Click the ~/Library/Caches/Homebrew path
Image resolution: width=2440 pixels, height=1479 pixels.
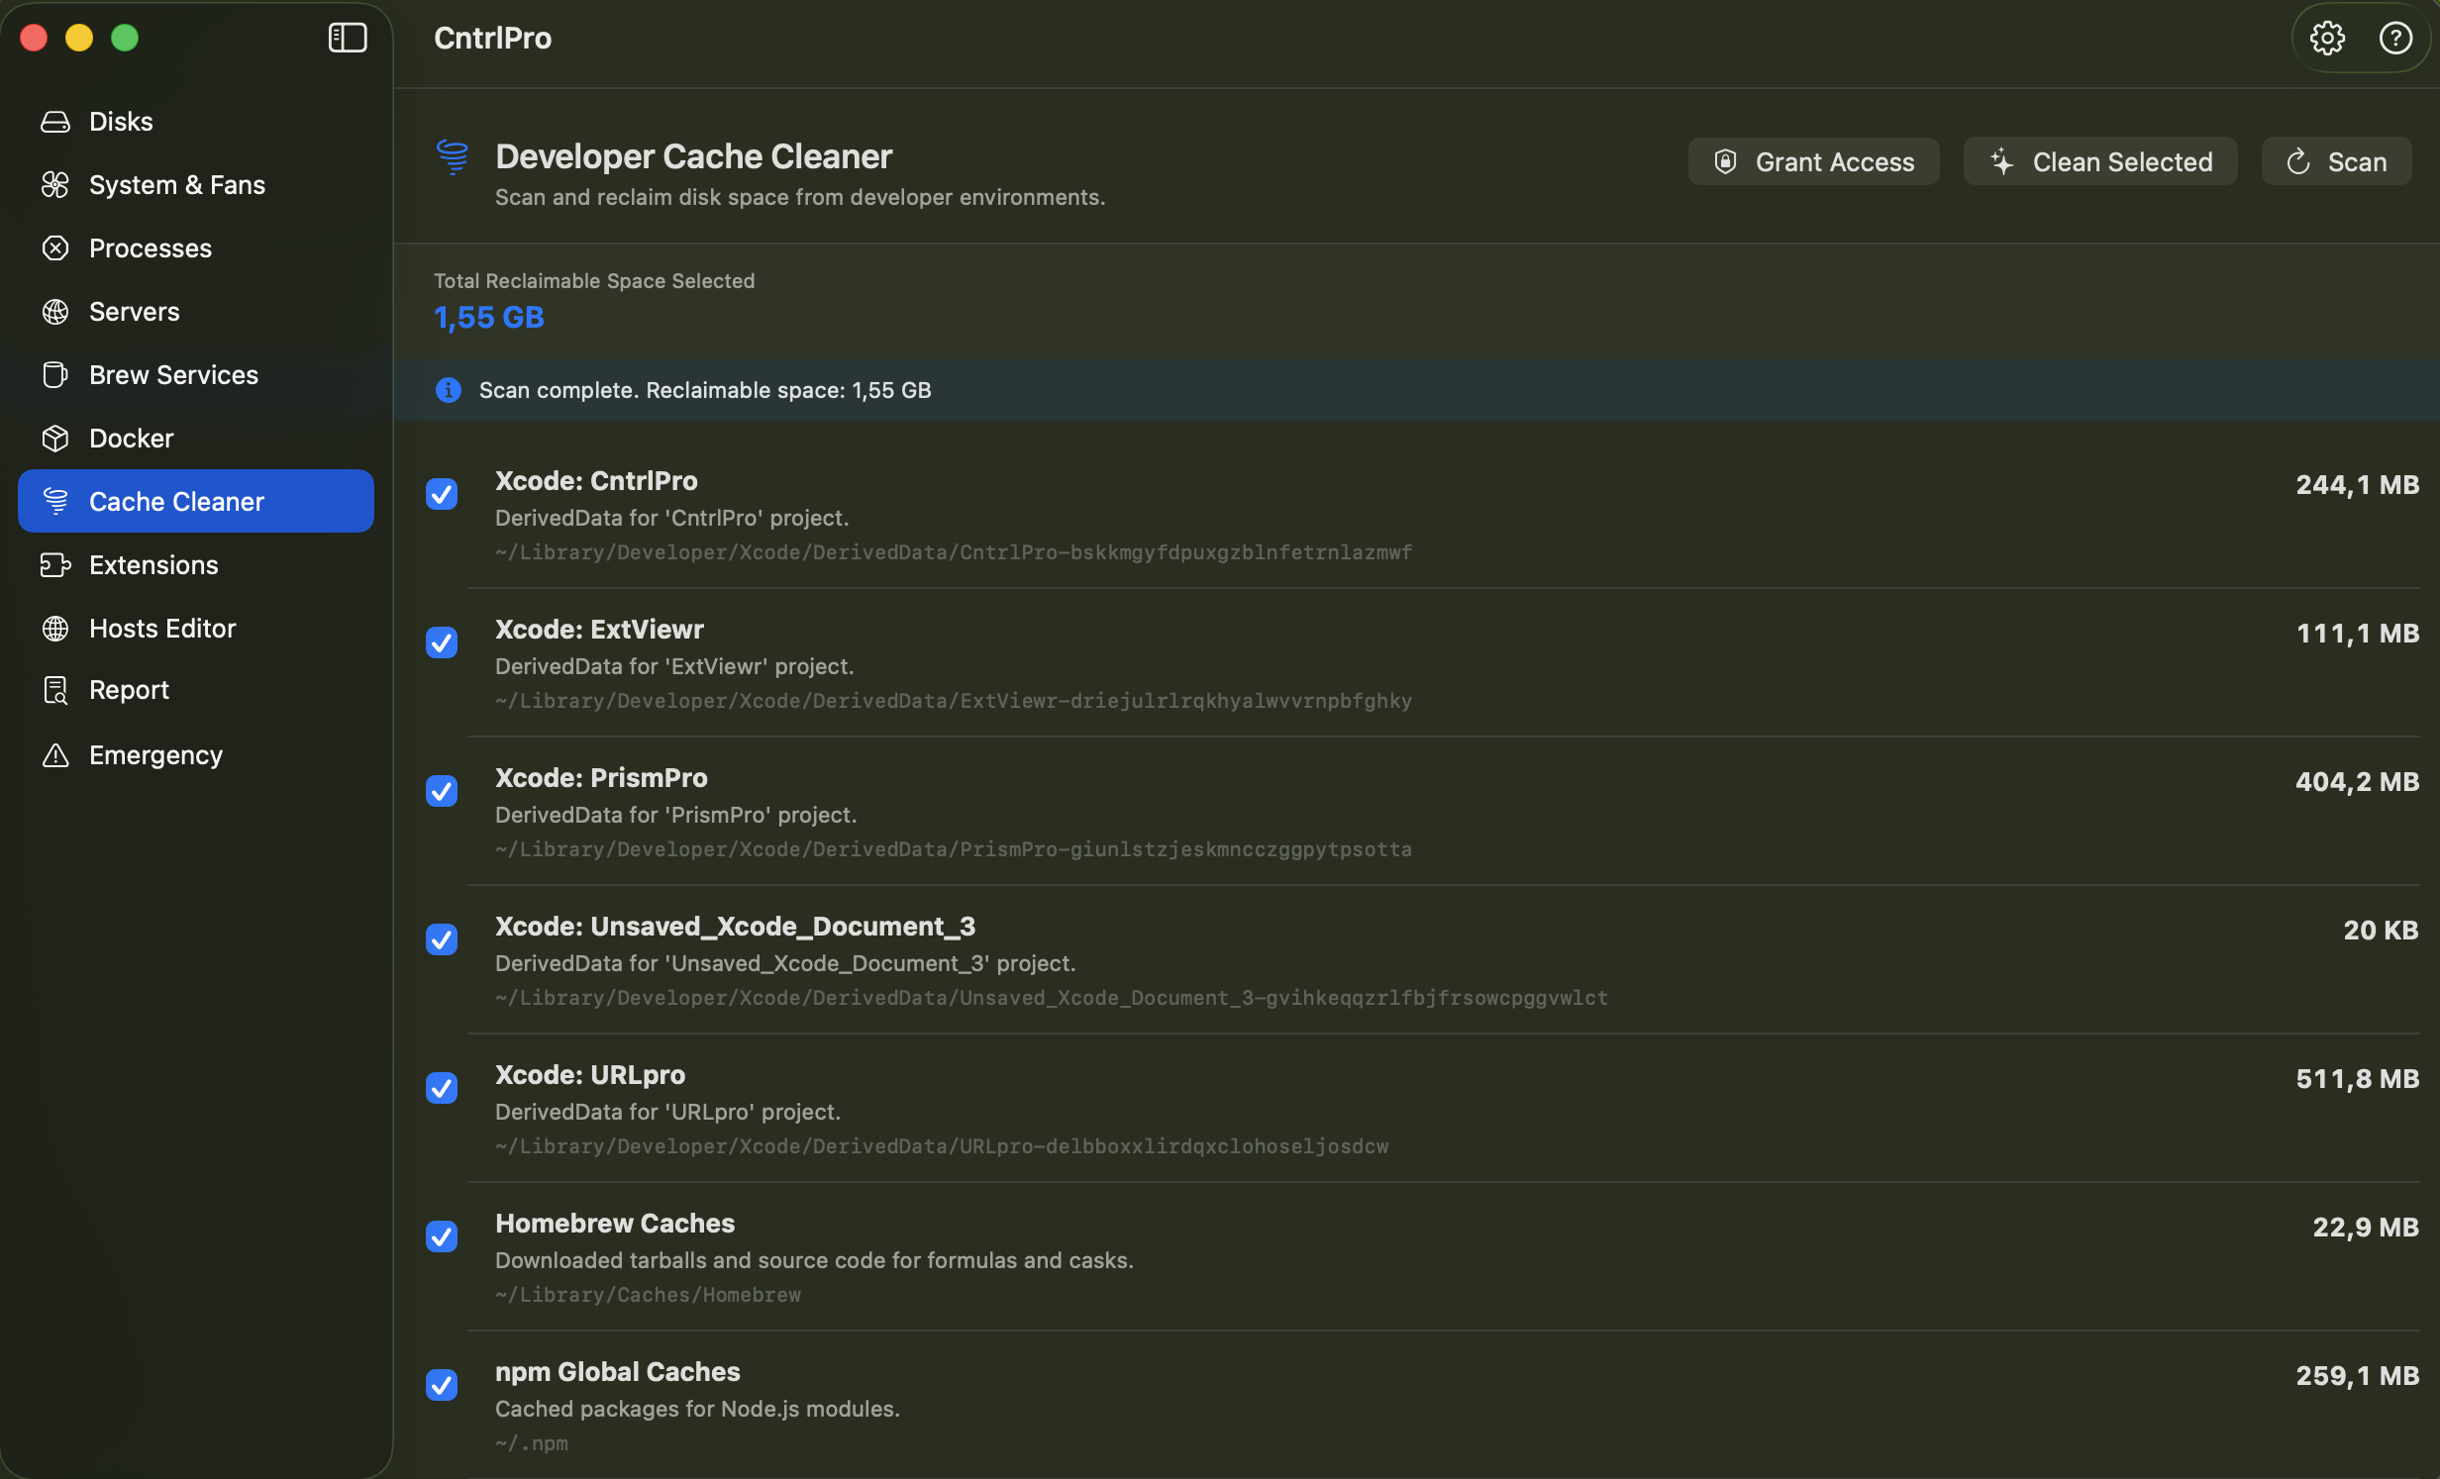648,1295
